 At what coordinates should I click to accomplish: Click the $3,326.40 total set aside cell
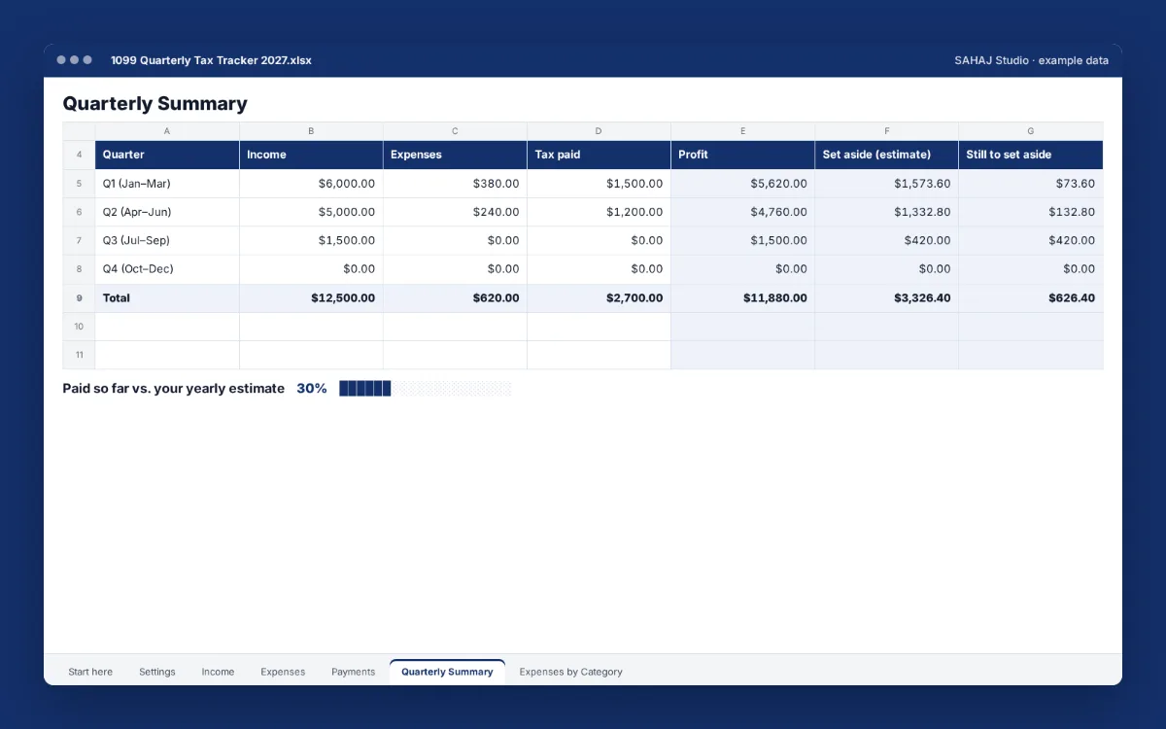point(886,298)
